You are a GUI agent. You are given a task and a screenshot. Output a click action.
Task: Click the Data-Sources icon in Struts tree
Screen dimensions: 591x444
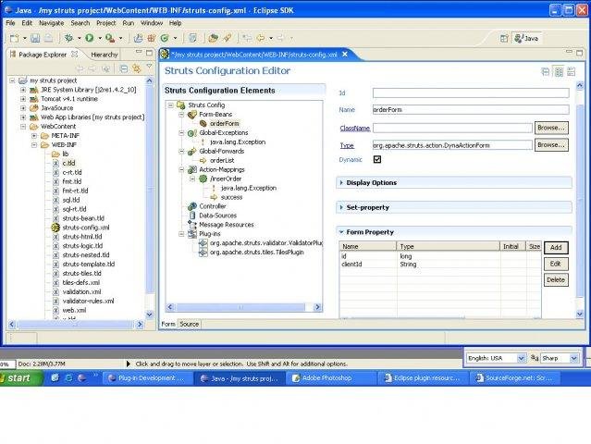(x=192, y=216)
